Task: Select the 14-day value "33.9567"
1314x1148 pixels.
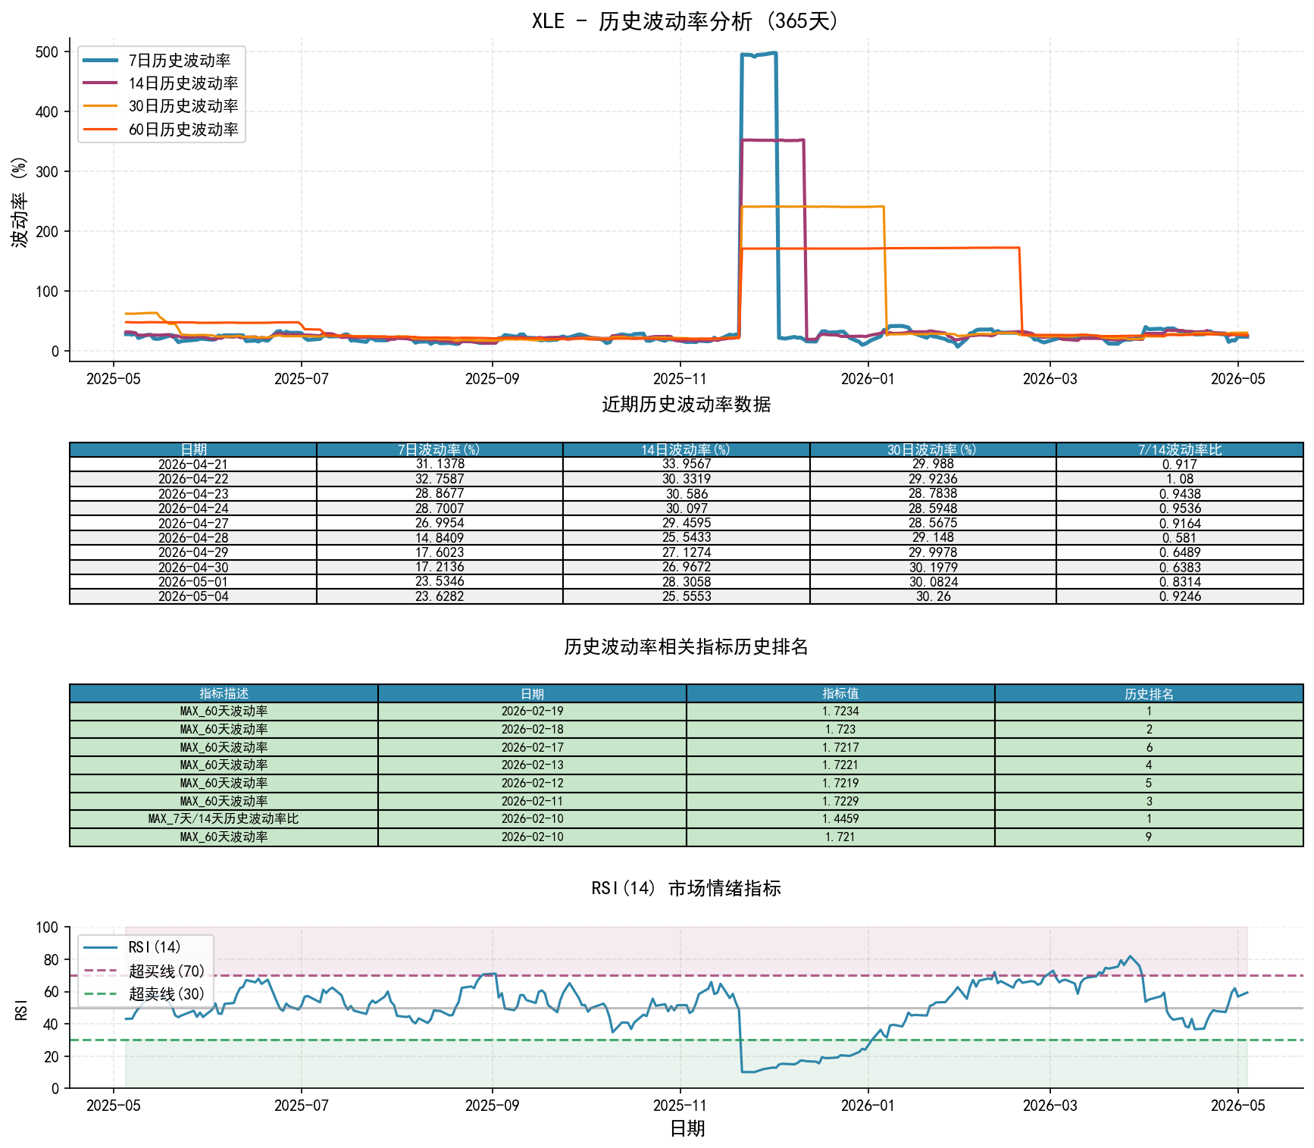Action: pos(687,465)
